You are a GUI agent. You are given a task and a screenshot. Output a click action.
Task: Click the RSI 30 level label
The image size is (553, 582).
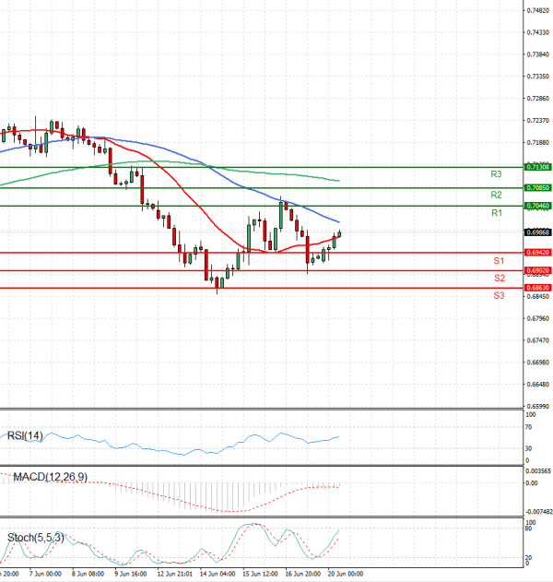click(x=529, y=448)
